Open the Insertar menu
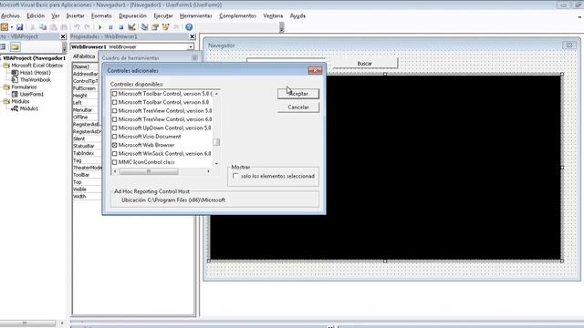Image resolution: width=584 pixels, height=328 pixels. pos(75,16)
